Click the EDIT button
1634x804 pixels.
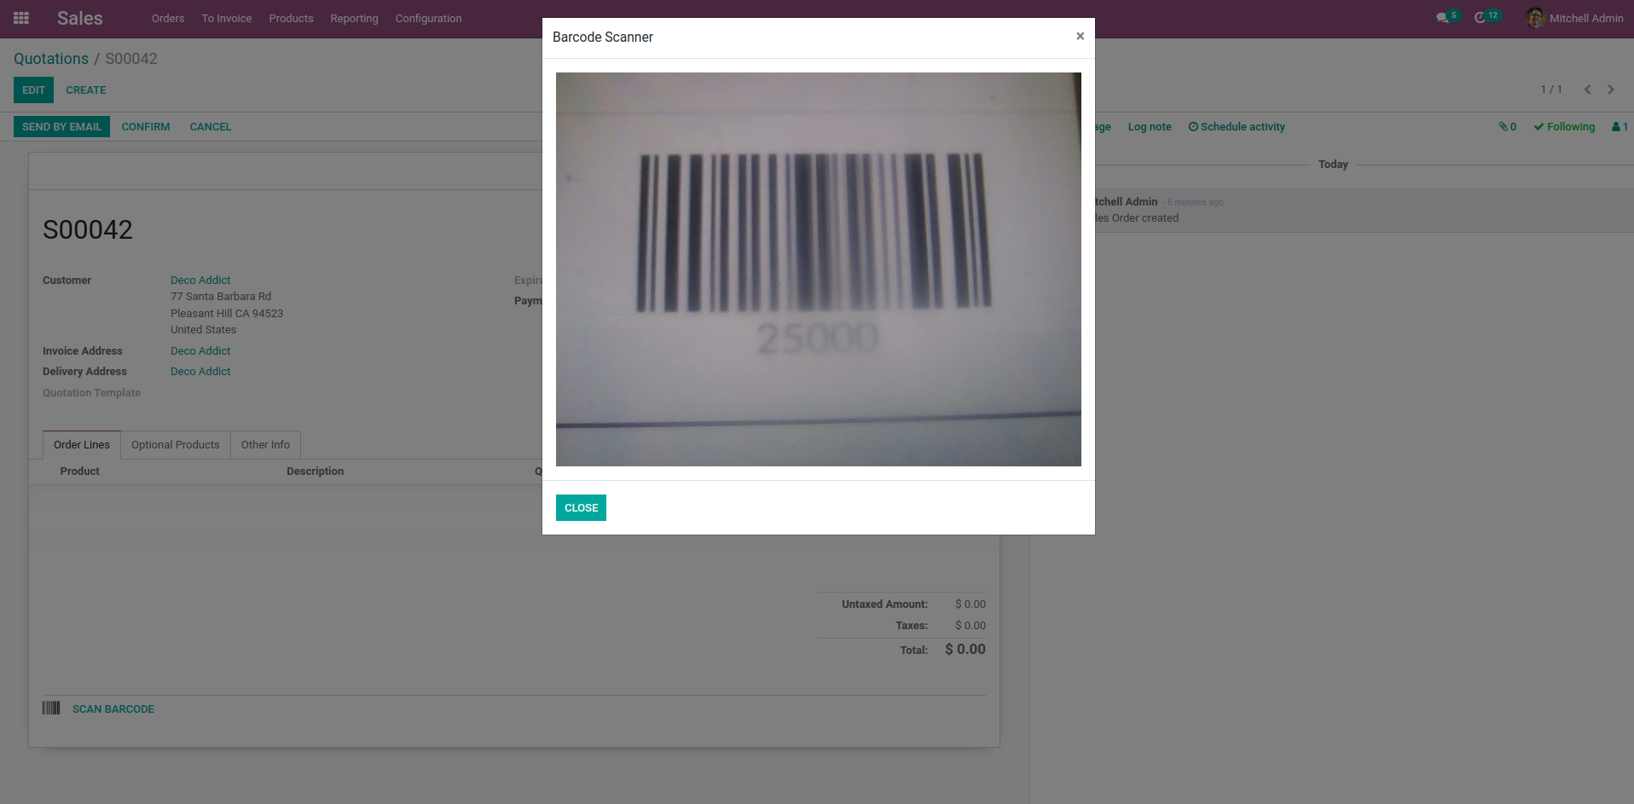33,90
